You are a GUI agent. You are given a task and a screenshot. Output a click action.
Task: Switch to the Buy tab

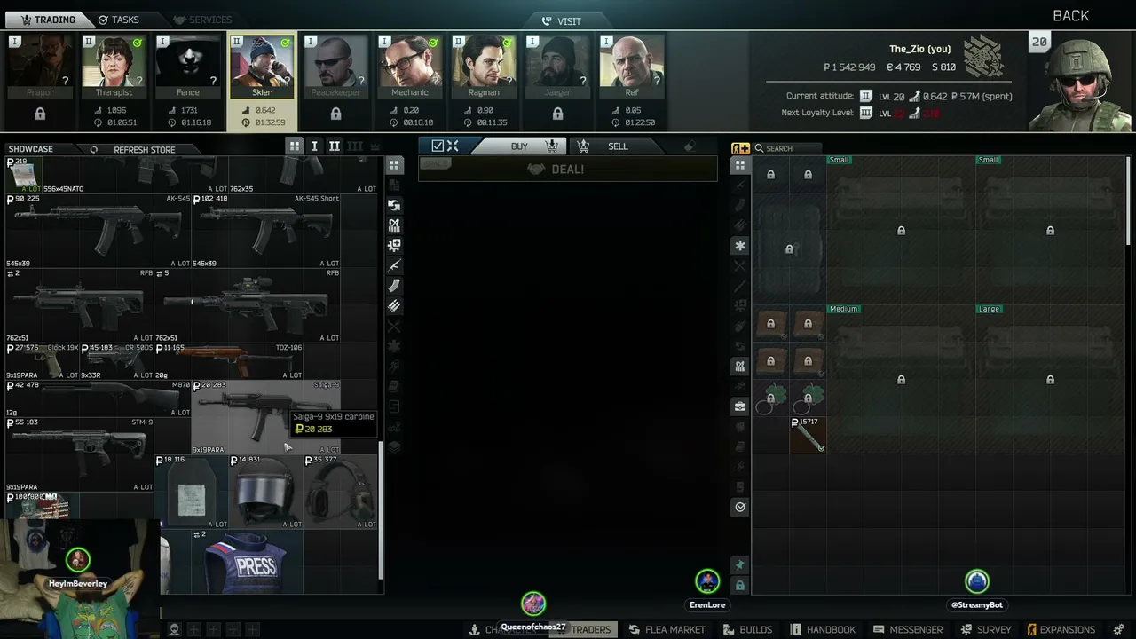tap(519, 146)
